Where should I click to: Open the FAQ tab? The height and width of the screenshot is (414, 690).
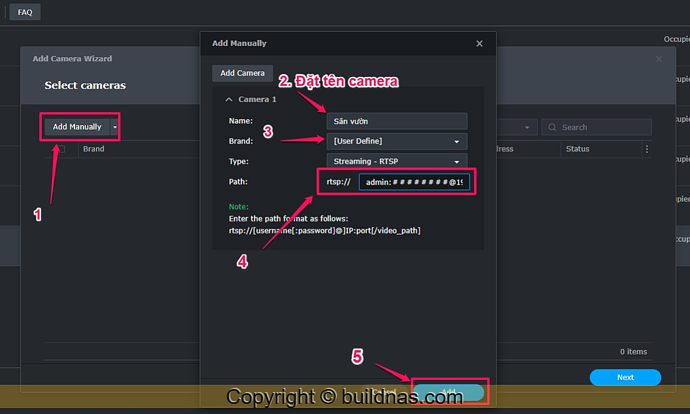24,12
